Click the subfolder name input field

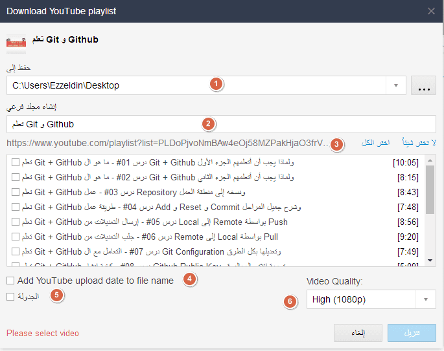(221, 124)
